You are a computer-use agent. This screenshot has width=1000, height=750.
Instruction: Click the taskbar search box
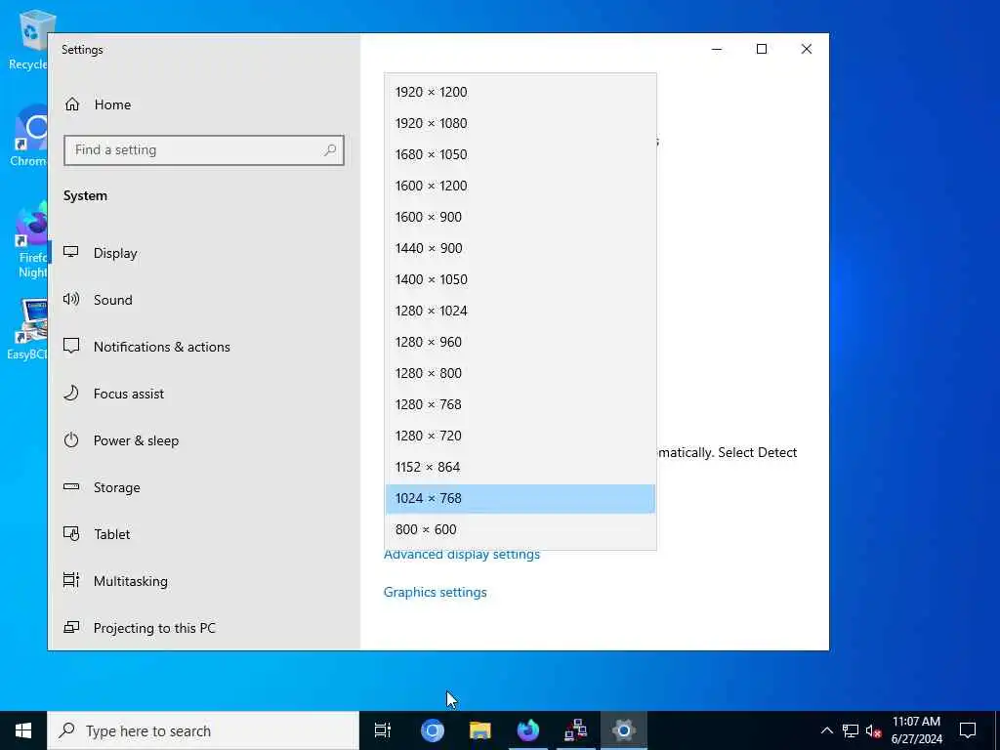coord(203,730)
